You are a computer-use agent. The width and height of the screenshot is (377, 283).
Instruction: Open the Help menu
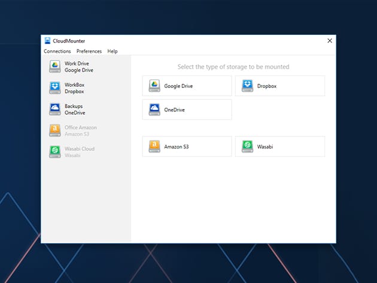[113, 51]
